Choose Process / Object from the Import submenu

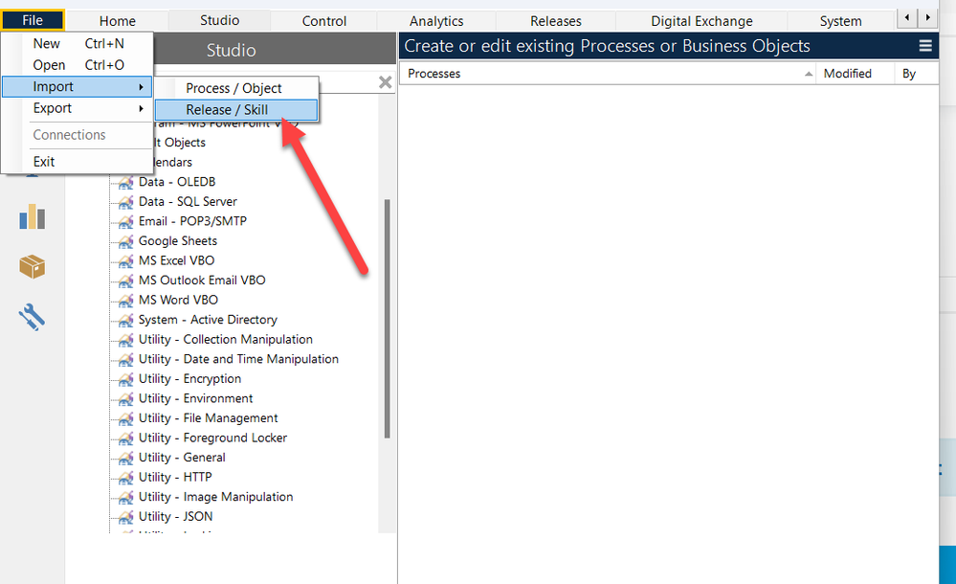click(x=234, y=88)
